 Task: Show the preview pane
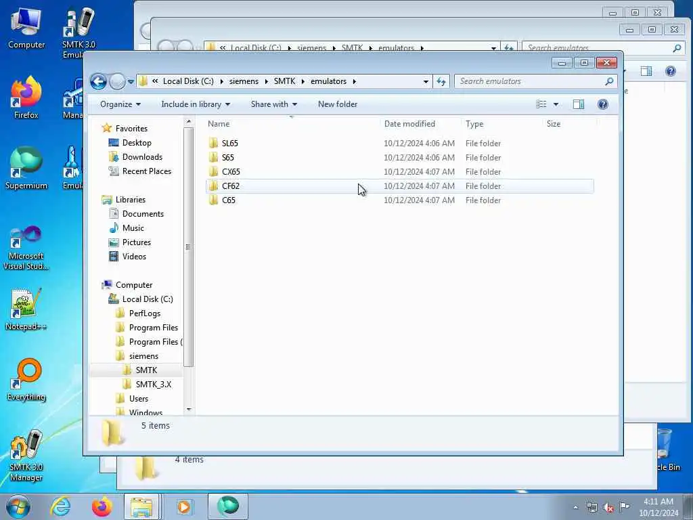[579, 104]
